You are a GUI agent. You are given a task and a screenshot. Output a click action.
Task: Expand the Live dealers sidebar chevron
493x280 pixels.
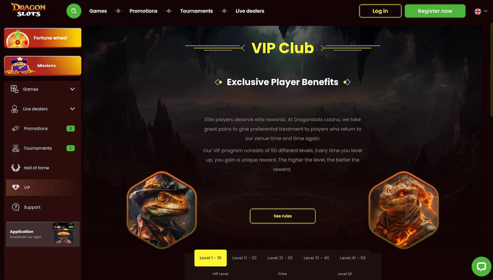73,109
